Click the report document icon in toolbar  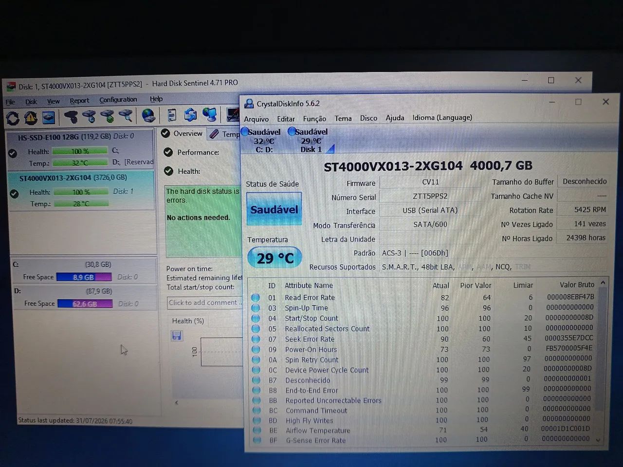(172, 115)
